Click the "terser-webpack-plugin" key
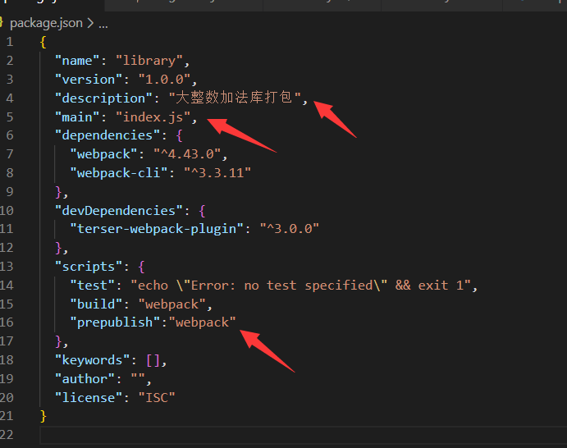The image size is (567, 448). 157,229
